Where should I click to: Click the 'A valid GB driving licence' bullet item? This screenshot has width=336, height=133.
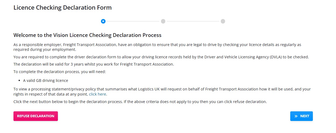click(x=45, y=80)
